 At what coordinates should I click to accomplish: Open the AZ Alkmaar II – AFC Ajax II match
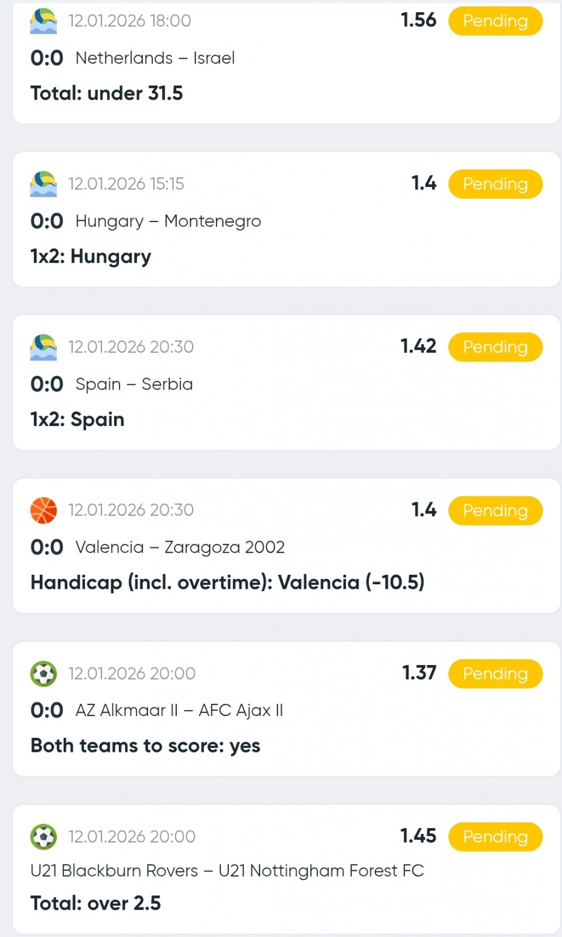click(179, 710)
